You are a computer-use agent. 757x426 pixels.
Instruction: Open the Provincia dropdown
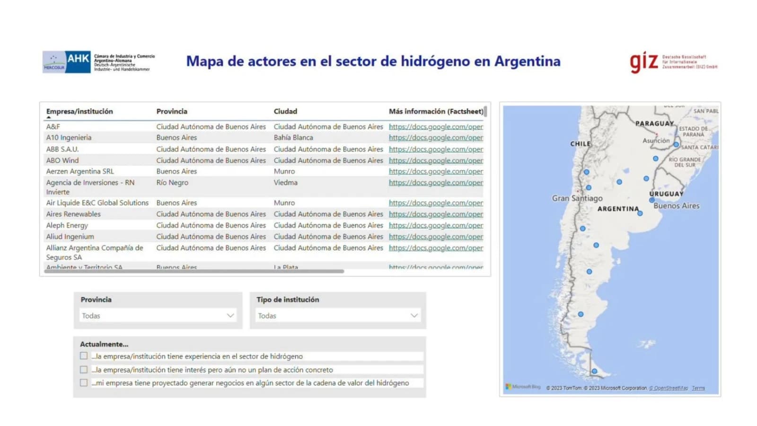point(158,316)
